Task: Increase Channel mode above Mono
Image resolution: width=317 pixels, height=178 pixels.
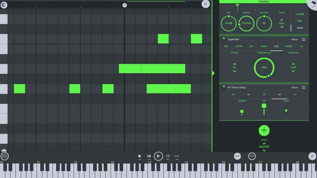Action: click(282, 20)
